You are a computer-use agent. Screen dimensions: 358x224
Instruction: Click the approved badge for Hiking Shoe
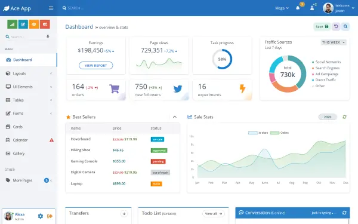(x=159, y=151)
